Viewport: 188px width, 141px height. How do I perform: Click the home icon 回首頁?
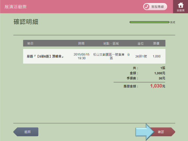click(x=180, y=7)
